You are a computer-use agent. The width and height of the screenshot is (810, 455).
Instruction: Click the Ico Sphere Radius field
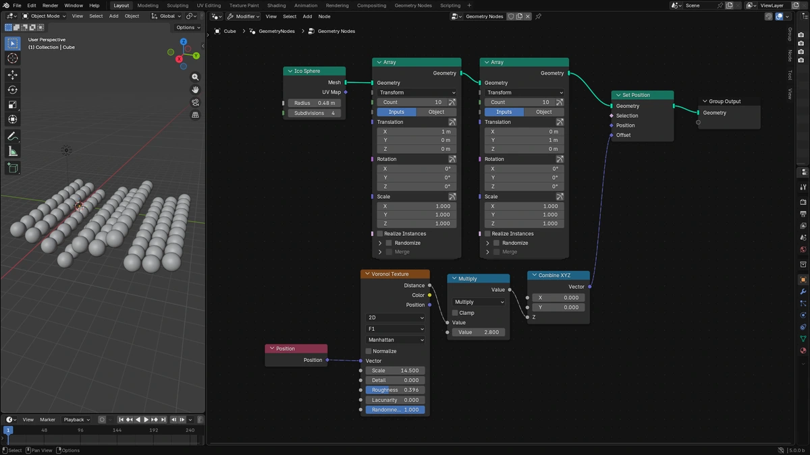pos(315,103)
